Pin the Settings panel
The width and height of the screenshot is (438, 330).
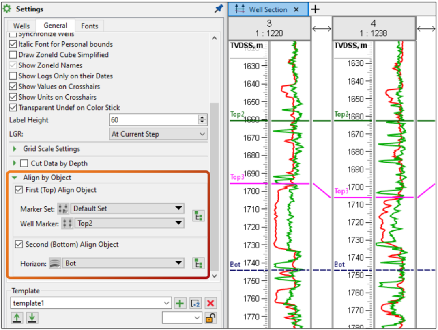point(219,9)
